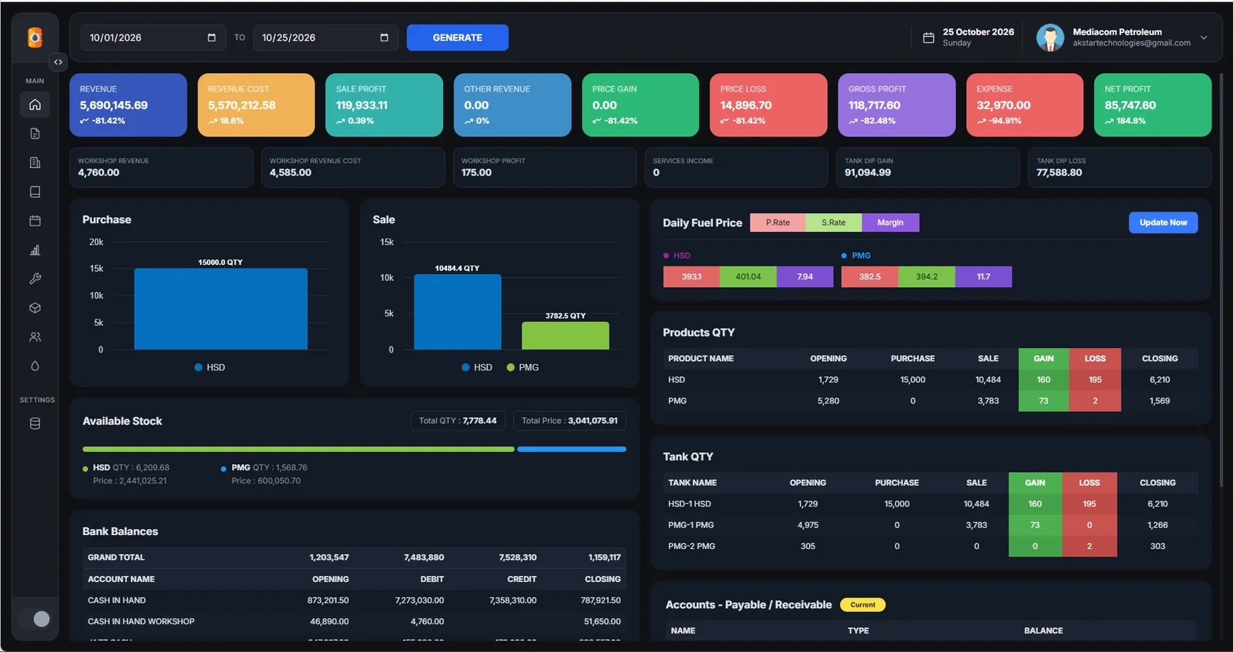
Task: Open the wrench workshop sidebar icon
Action: tap(35, 279)
